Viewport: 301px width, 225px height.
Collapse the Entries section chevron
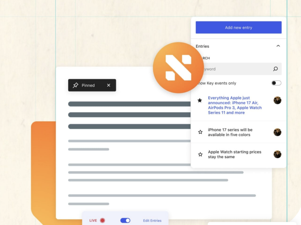278,46
